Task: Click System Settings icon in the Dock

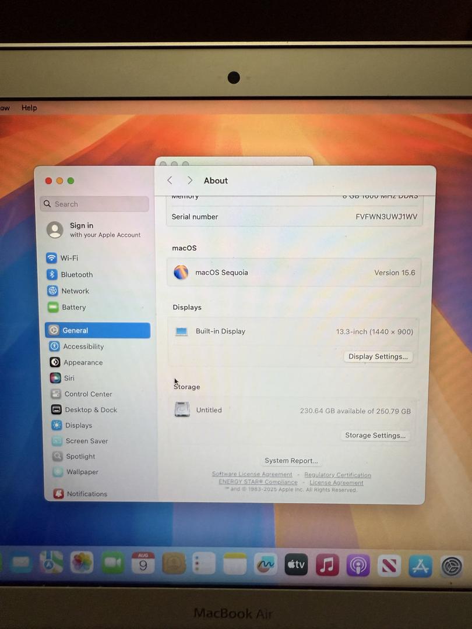Action: click(452, 567)
